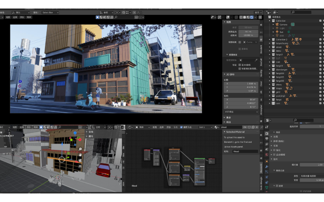Open the 选择 menu in upper viewport header
This screenshot has height=202, width=324.
pos(15,18)
